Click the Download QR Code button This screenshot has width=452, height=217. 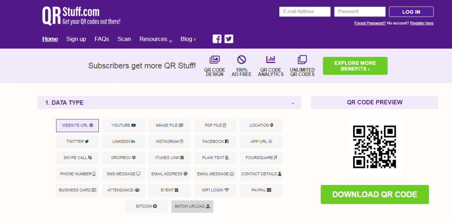click(375, 194)
